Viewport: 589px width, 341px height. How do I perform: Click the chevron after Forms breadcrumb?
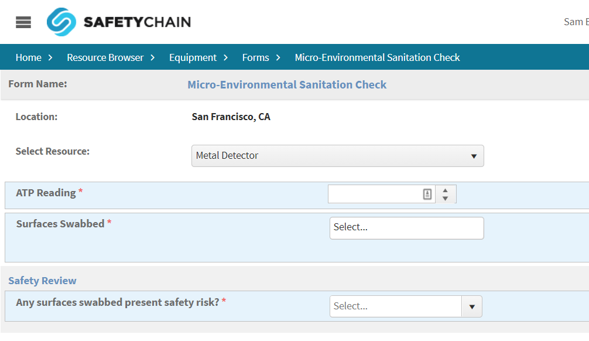[279, 57]
